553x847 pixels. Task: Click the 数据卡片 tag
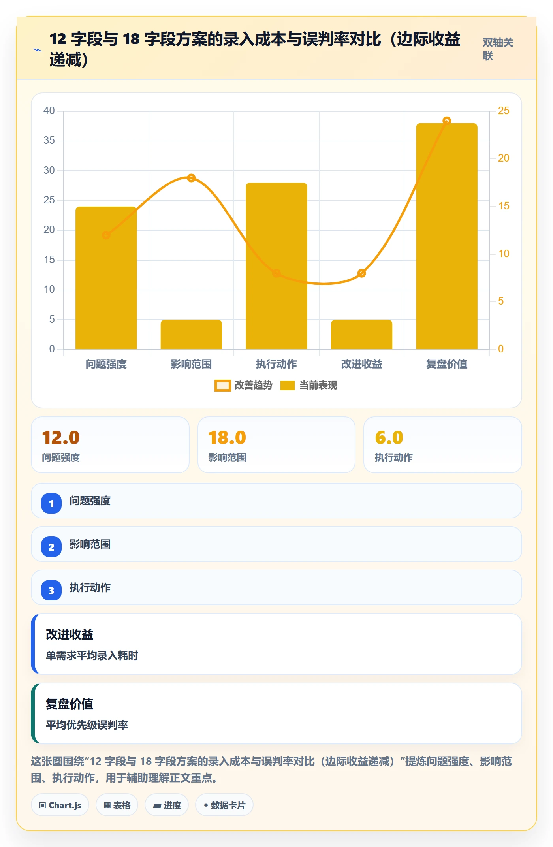pyautogui.click(x=224, y=805)
